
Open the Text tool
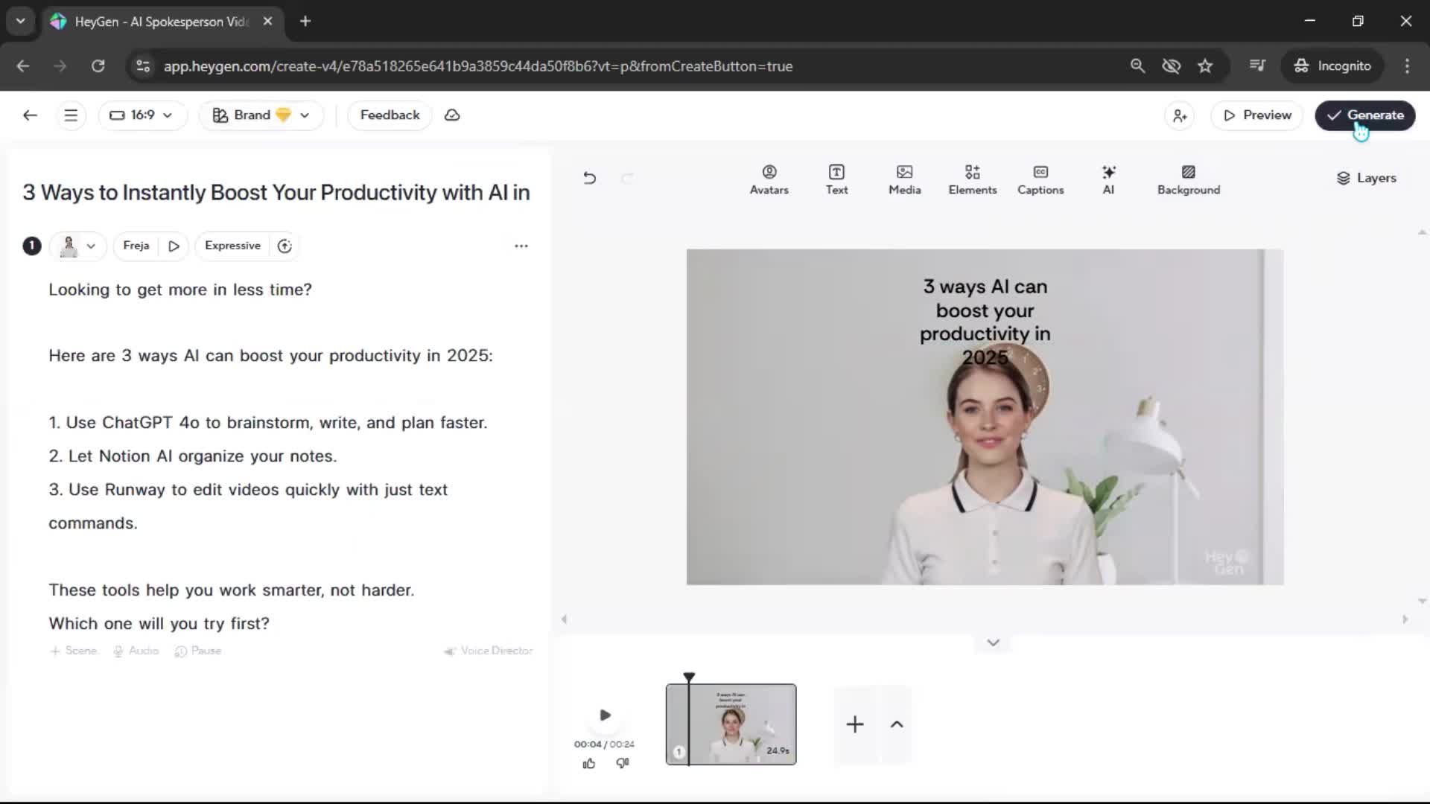pyautogui.click(x=836, y=179)
